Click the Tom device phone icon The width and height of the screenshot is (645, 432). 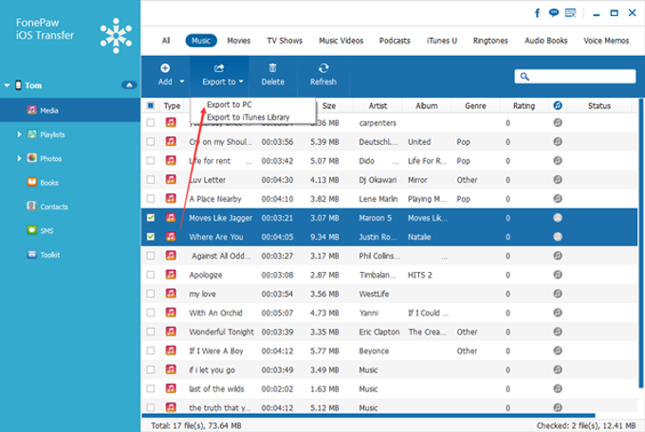(x=18, y=85)
